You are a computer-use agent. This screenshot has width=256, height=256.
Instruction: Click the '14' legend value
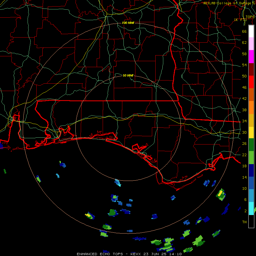(244, 177)
